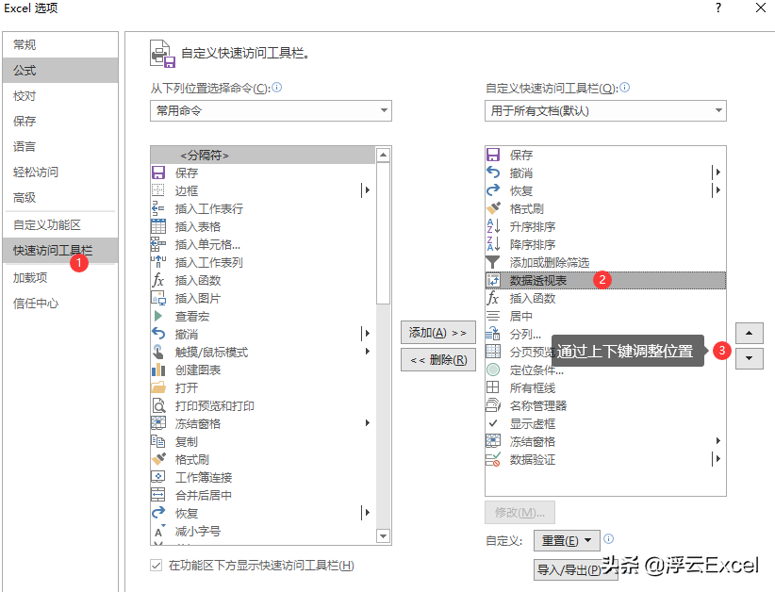This screenshot has width=775, height=592.
Task: Open the Proofing (校对) category
Action: coord(60,96)
